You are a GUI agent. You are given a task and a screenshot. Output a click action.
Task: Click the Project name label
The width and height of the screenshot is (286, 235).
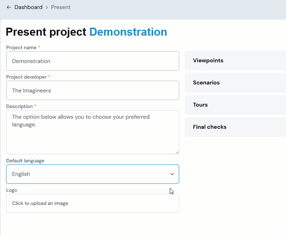[x=21, y=47]
